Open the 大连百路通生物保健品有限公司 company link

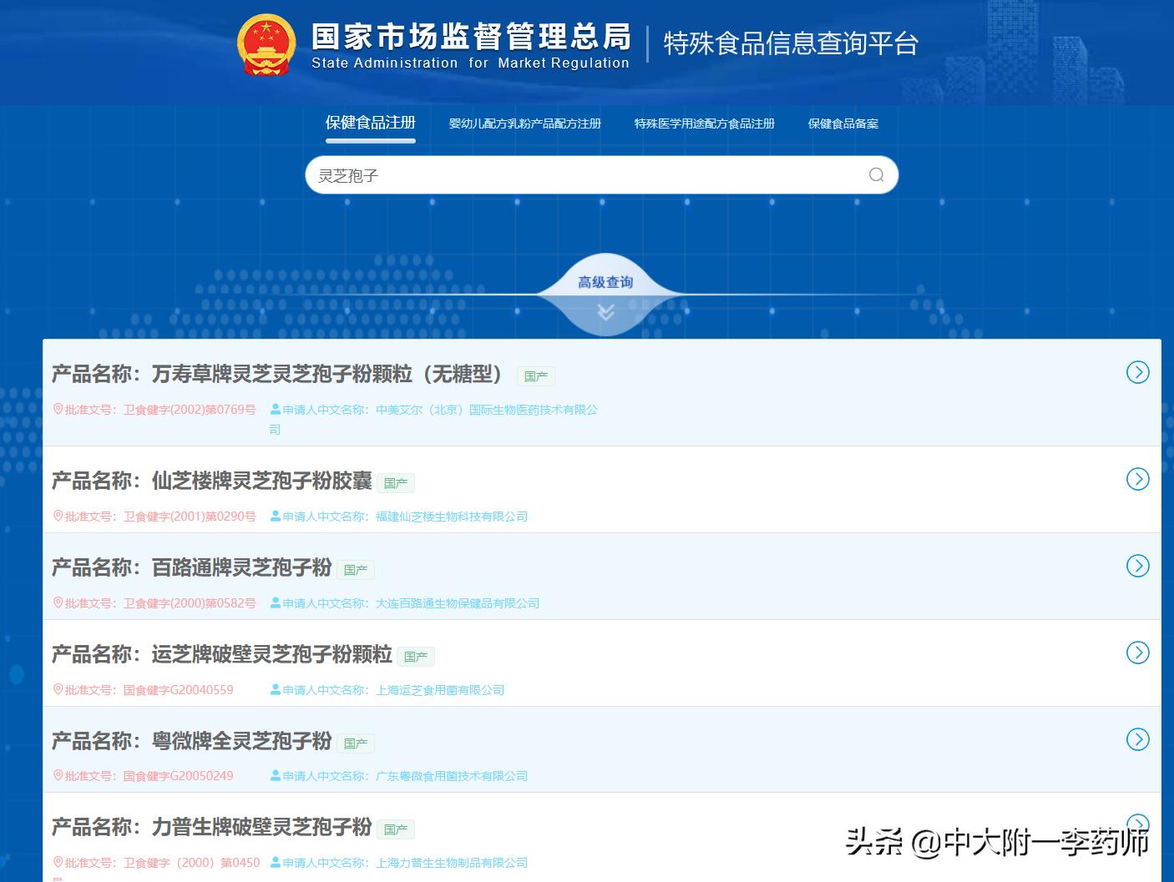pyautogui.click(x=456, y=602)
